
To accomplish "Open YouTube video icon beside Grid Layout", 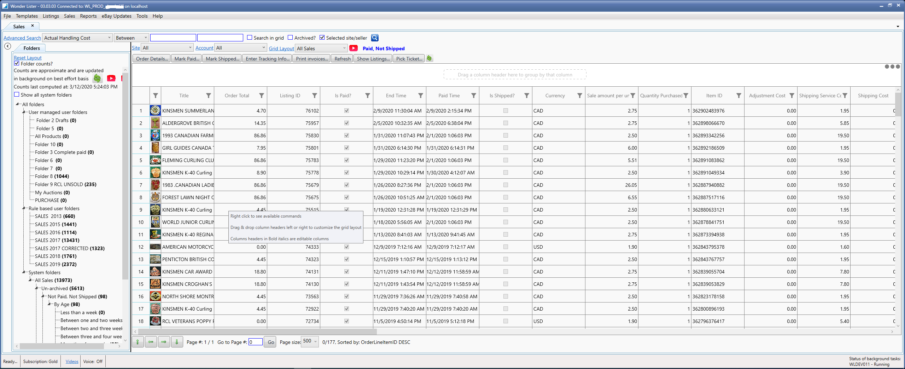I will pos(353,48).
